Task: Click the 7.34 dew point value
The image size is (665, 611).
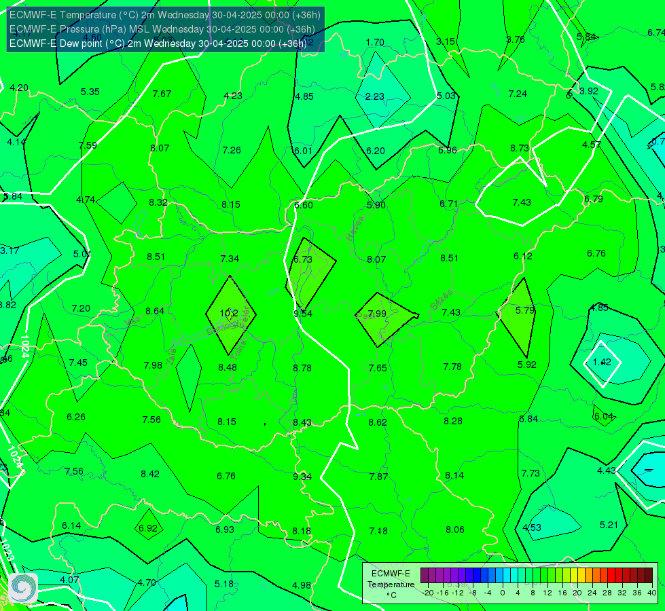Action: [x=230, y=258]
